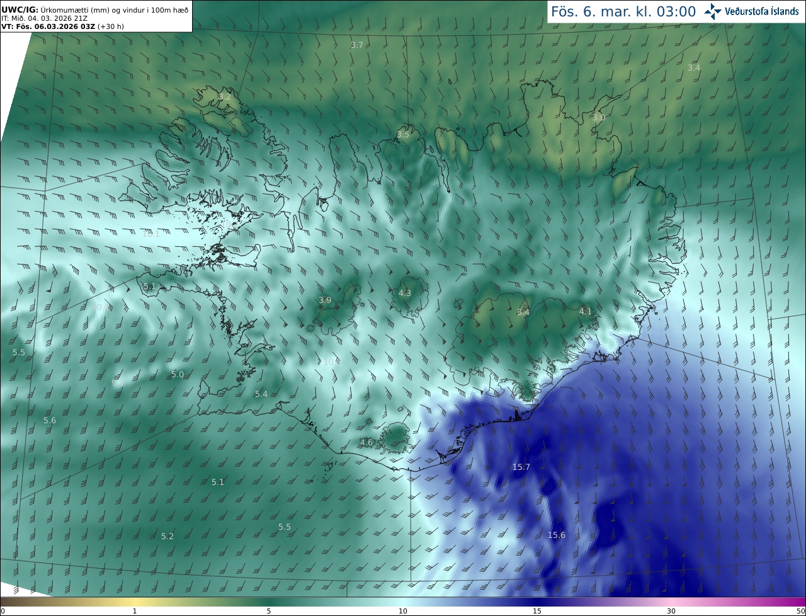Click the 3.9 value label on the map
The image size is (806, 616).
click(325, 300)
